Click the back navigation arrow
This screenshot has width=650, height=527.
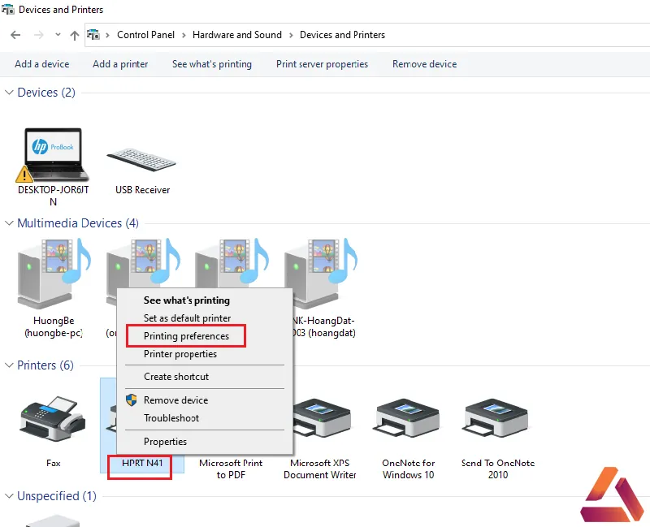(15, 35)
